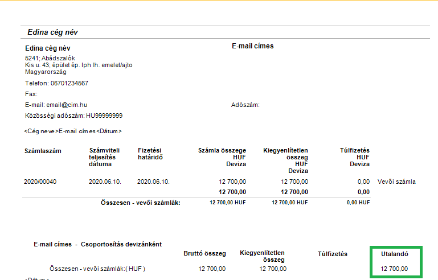Viewport: 438px width, 280px height.
Task: Click the 0,00 HUF overpayment total
Action: click(356, 202)
